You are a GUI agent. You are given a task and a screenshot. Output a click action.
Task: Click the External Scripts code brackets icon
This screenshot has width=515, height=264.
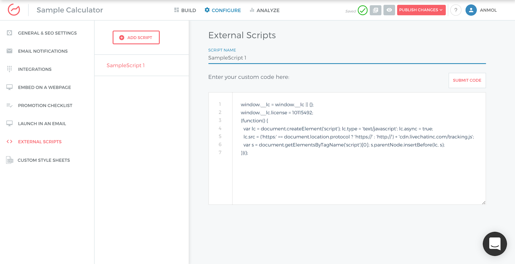click(9, 142)
